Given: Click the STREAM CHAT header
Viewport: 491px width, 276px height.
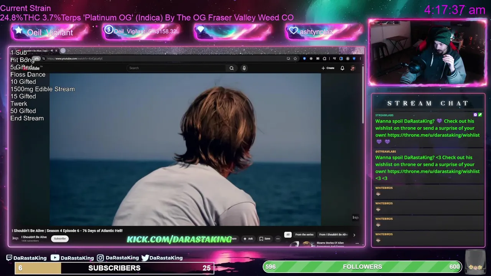Looking at the screenshot, I should coord(428,103).
